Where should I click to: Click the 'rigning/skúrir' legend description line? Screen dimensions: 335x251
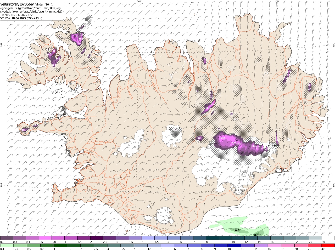tap(30, 8)
